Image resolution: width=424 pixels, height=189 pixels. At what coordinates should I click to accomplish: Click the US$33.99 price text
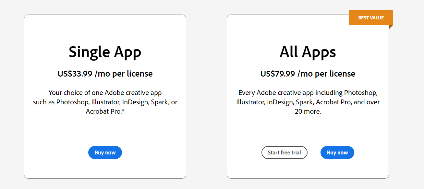pyautogui.click(x=75, y=74)
